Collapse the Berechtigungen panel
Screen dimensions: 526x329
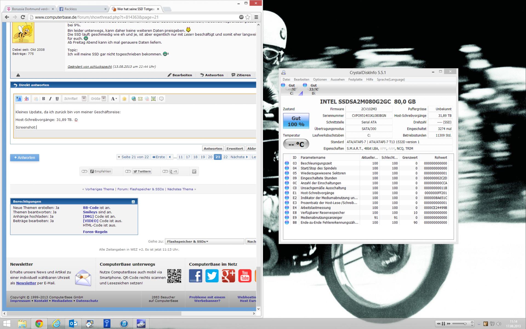pyautogui.click(x=133, y=202)
